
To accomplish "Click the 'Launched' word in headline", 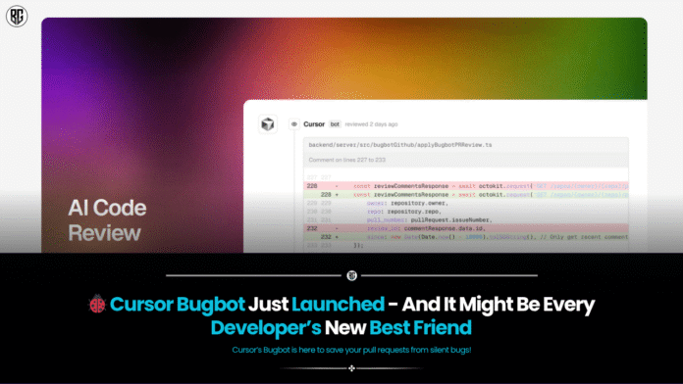I will [338, 304].
